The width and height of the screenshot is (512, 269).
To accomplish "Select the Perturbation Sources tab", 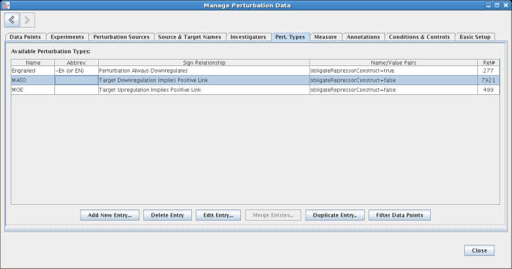I will tap(121, 37).
